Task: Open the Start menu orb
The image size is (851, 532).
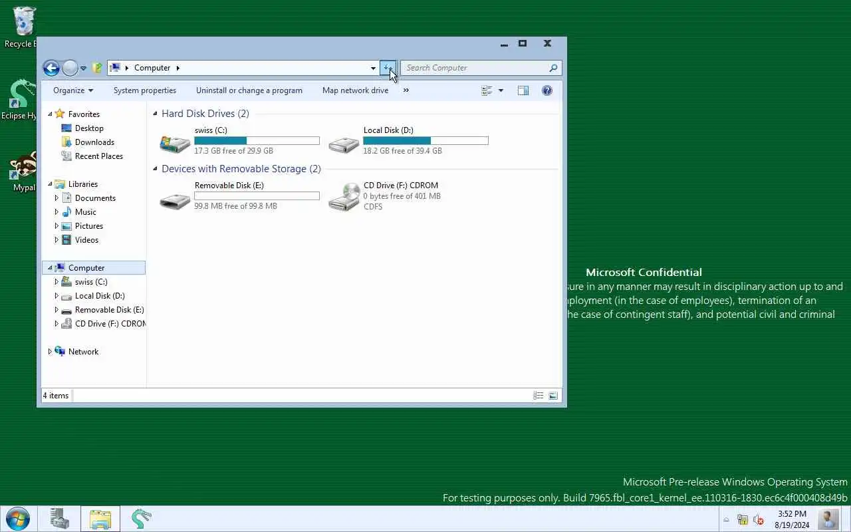Action: coord(17,519)
